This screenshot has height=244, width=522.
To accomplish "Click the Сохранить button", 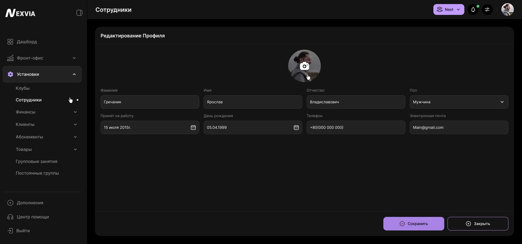I will pos(413,224).
